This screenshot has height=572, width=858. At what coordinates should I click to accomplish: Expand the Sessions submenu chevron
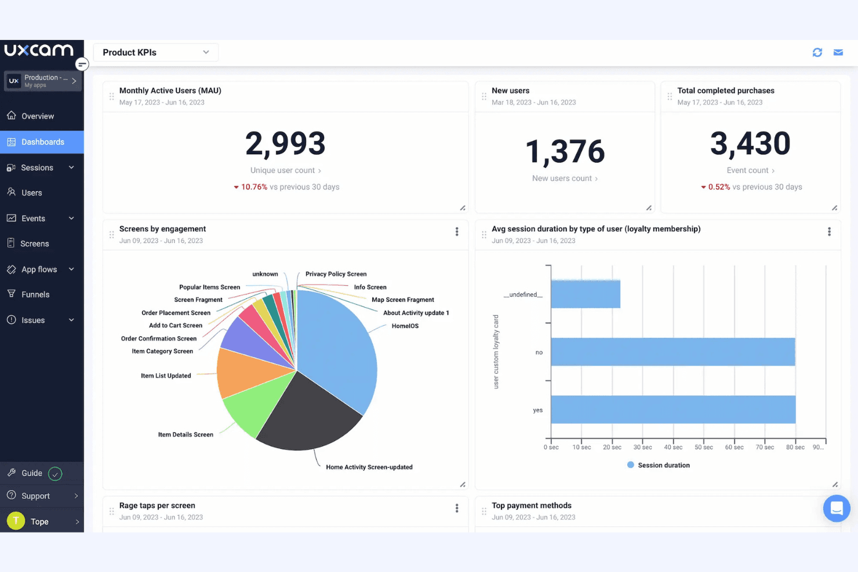click(x=71, y=167)
